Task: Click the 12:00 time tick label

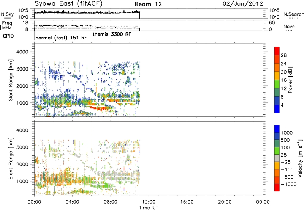Action: click(x=149, y=202)
